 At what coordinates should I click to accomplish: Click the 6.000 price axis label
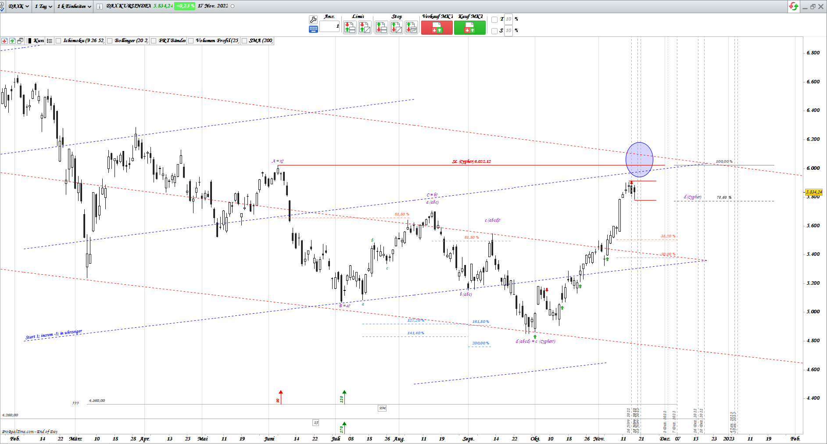pos(813,168)
